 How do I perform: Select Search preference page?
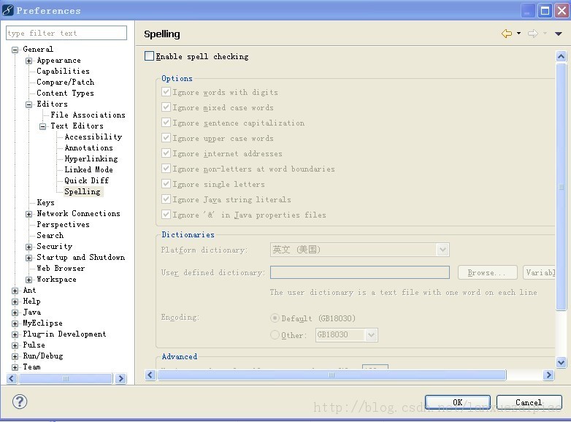tap(50, 235)
